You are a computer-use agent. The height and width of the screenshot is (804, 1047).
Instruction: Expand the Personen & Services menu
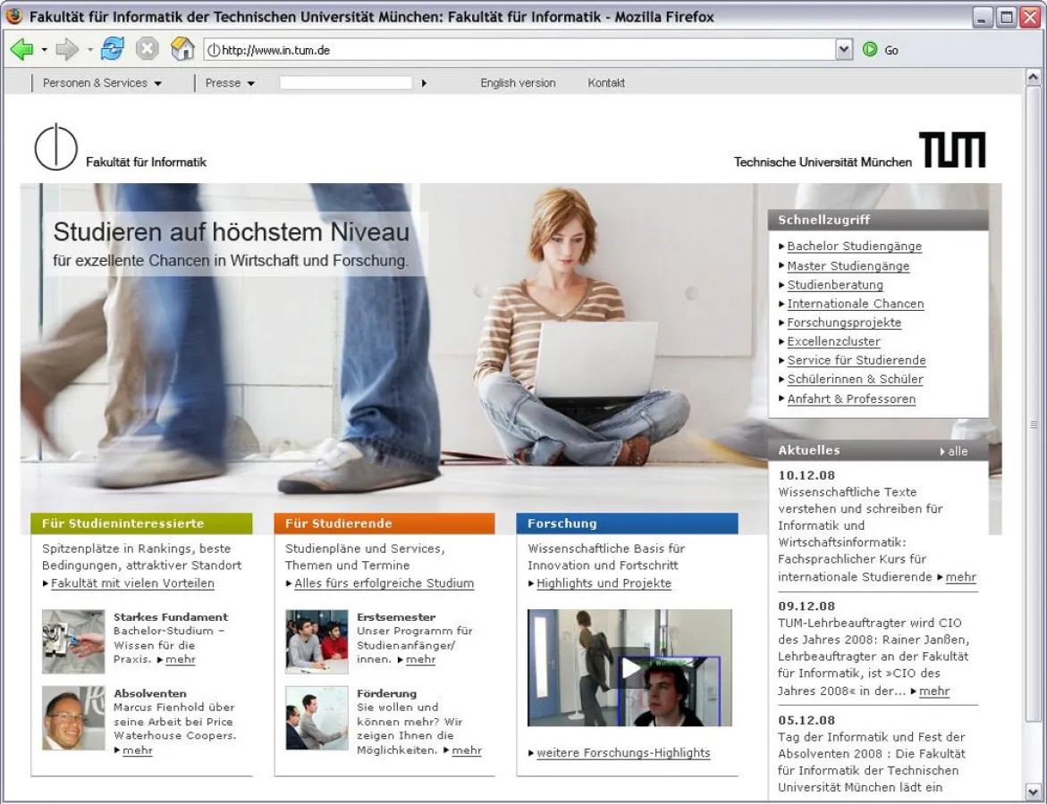[103, 83]
